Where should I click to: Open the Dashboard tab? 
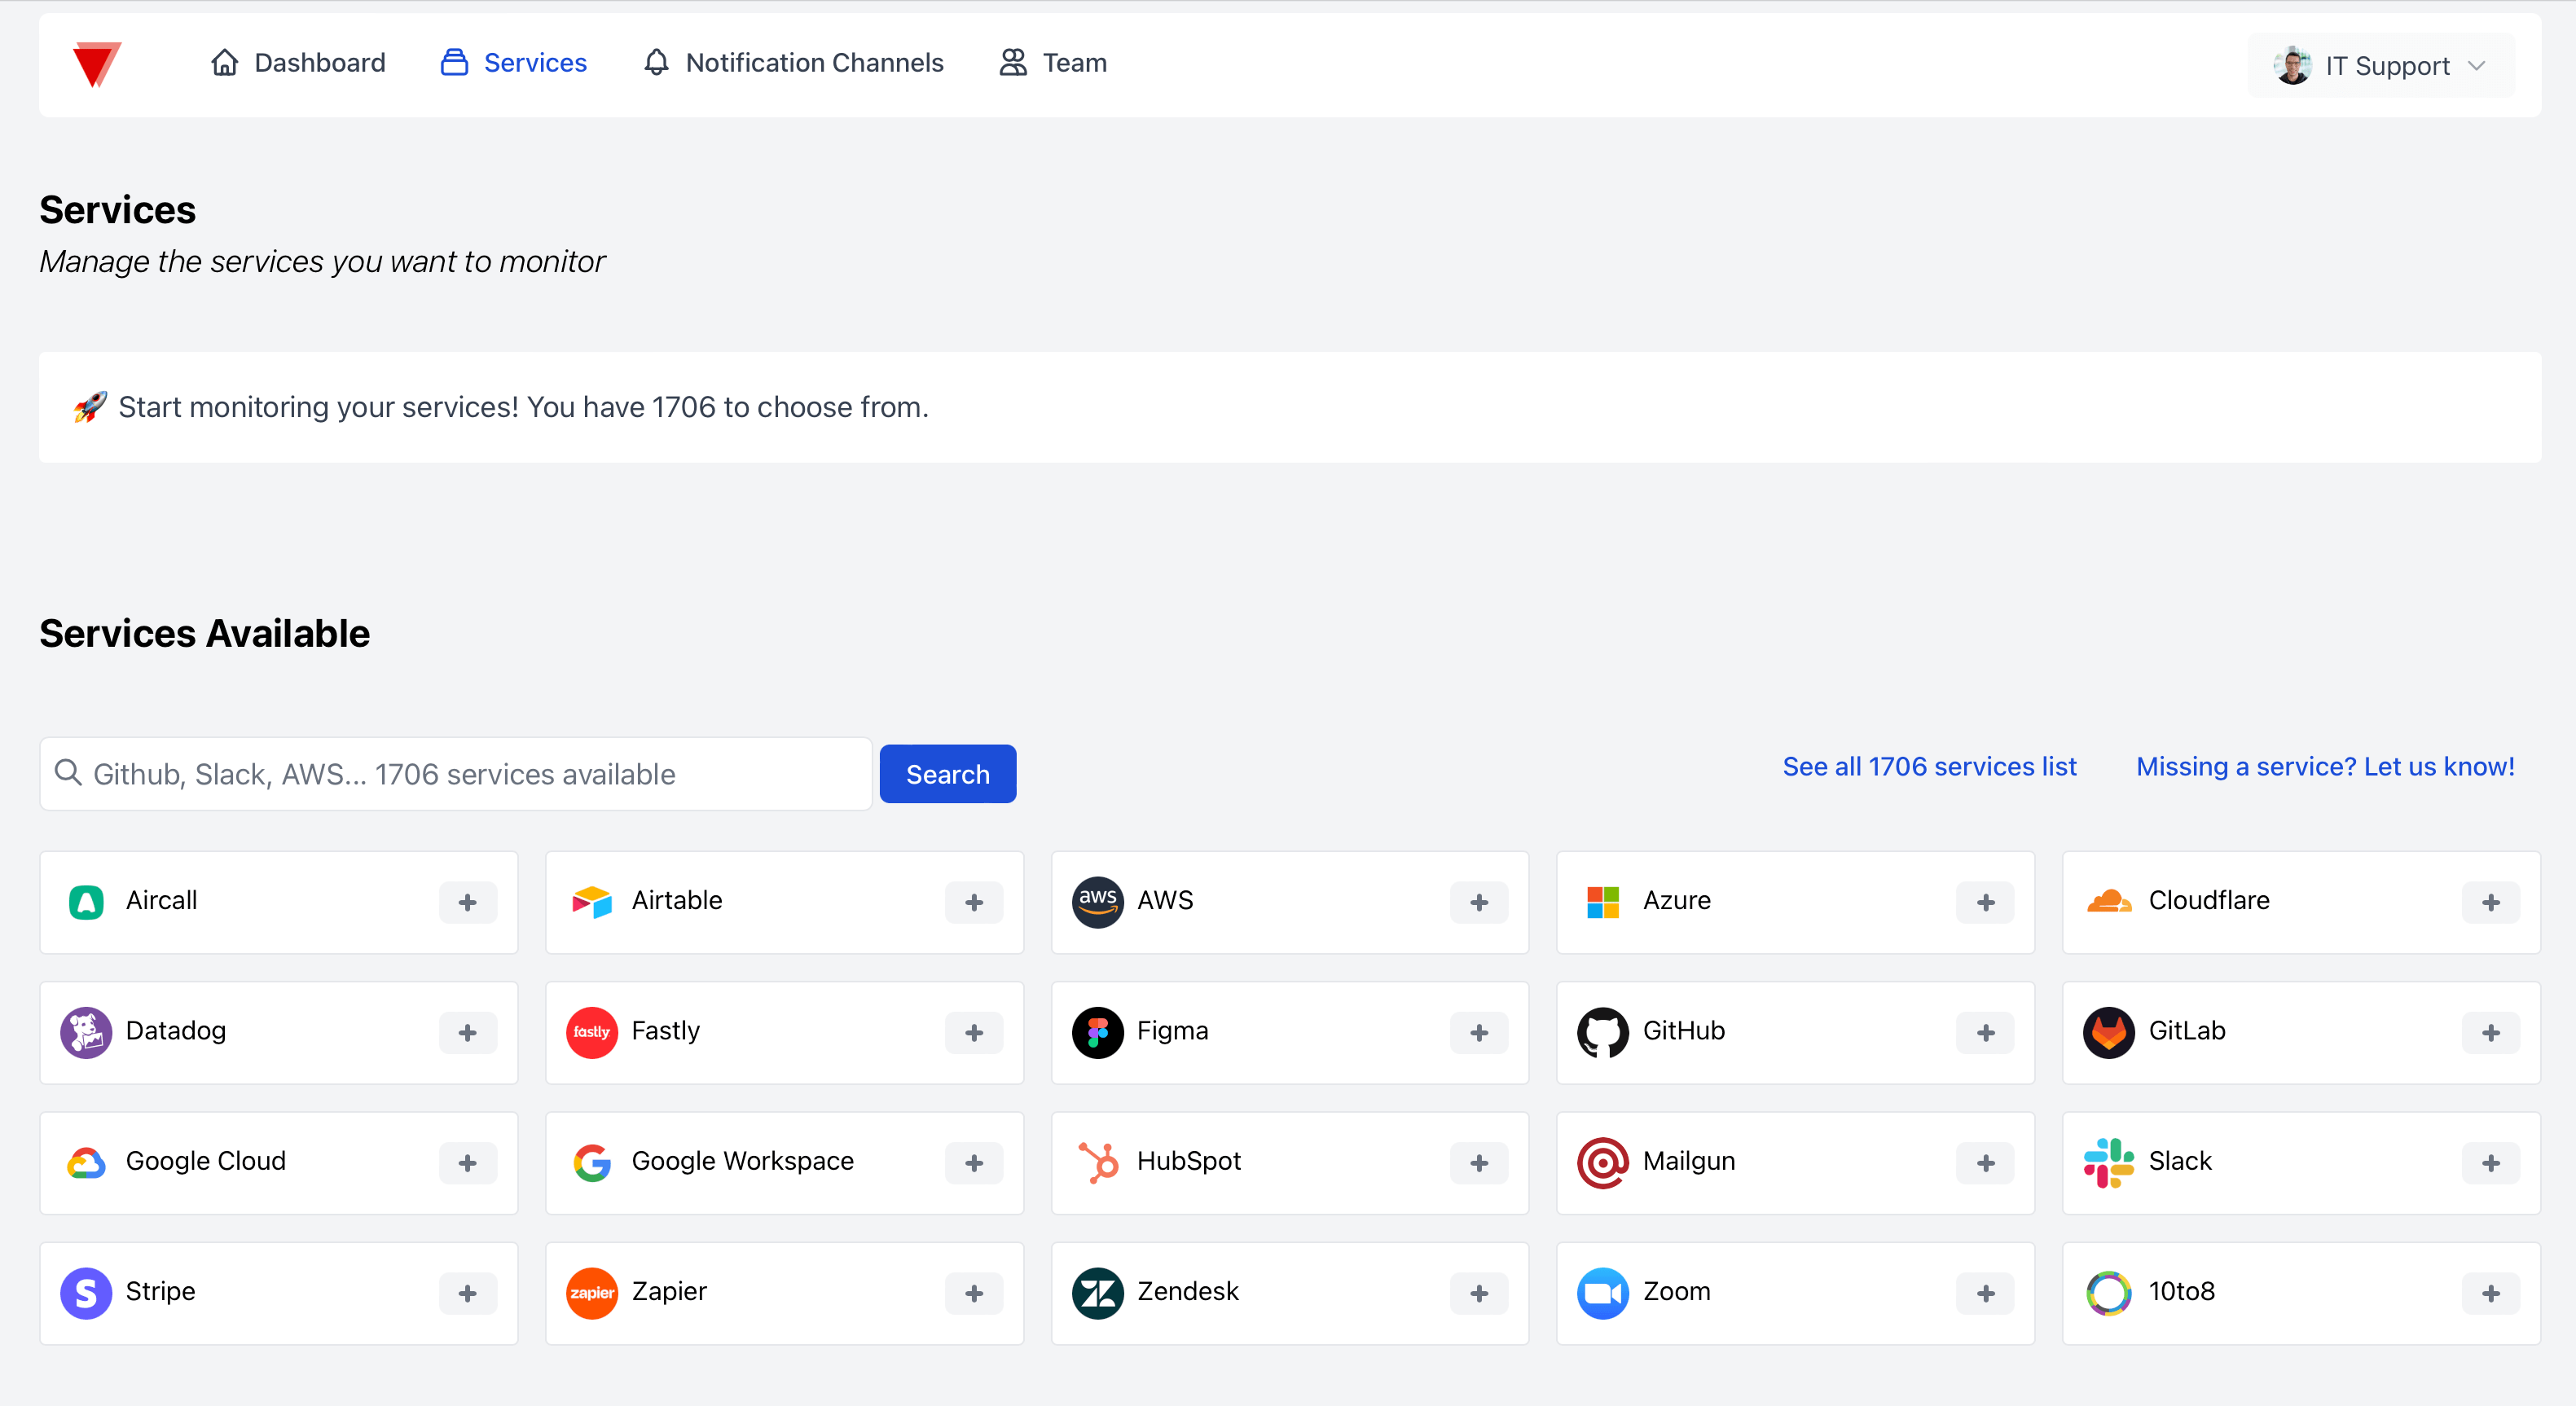[298, 63]
